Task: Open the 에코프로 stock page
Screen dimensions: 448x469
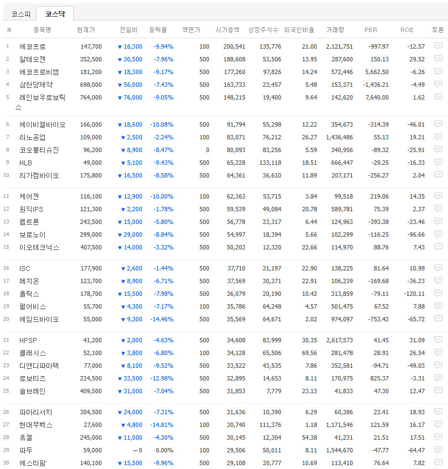Action: pos(32,46)
